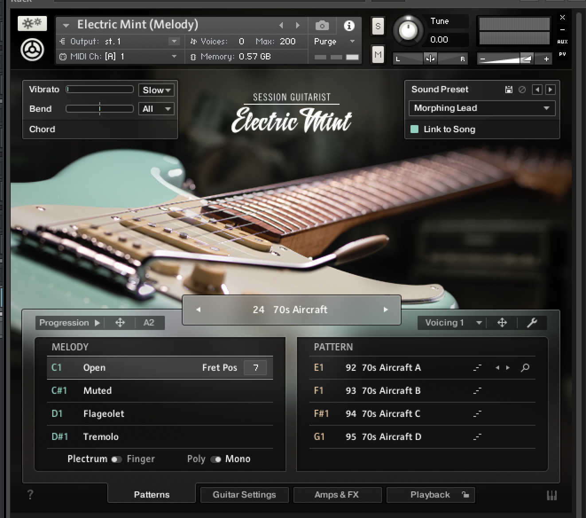The image size is (586, 518).
Task: Click the Vibrato amount slider
Action: 100,90
